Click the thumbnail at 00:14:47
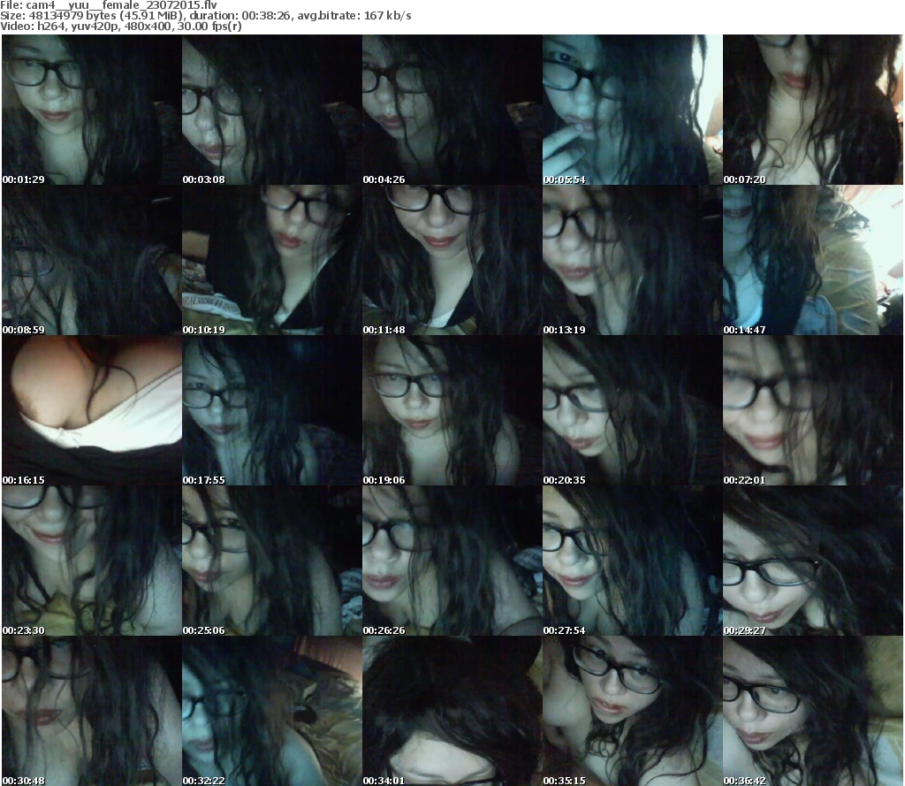905x786 pixels. click(x=813, y=260)
